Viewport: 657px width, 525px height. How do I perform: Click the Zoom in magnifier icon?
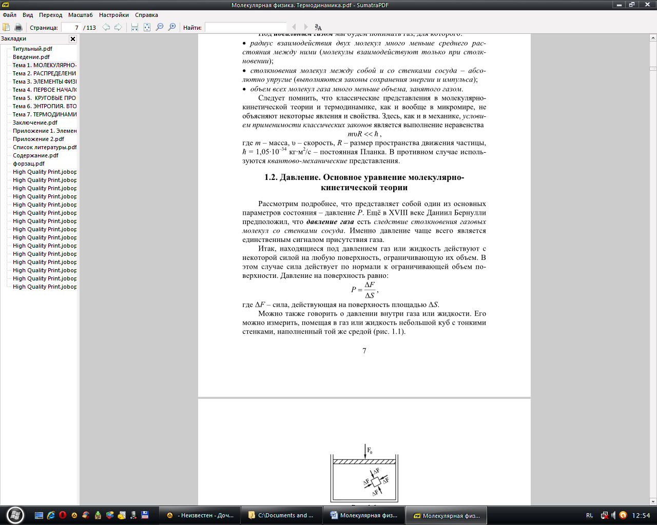172,27
